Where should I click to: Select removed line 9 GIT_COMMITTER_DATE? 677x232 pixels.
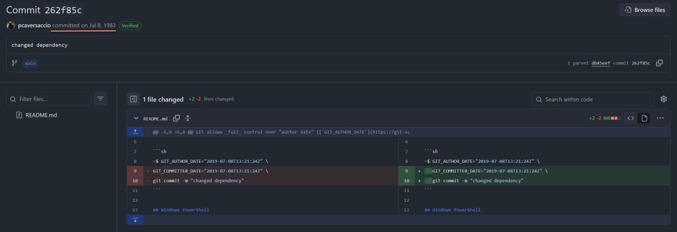click(x=263, y=171)
